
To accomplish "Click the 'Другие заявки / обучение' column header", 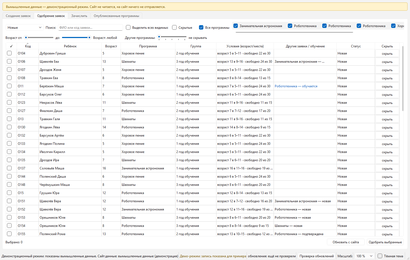I will pyautogui.click(x=305, y=46).
